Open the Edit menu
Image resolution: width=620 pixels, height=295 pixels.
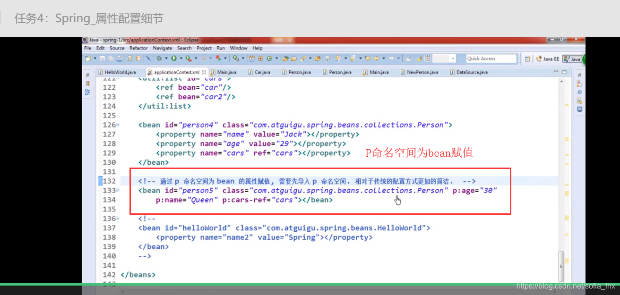point(101,48)
